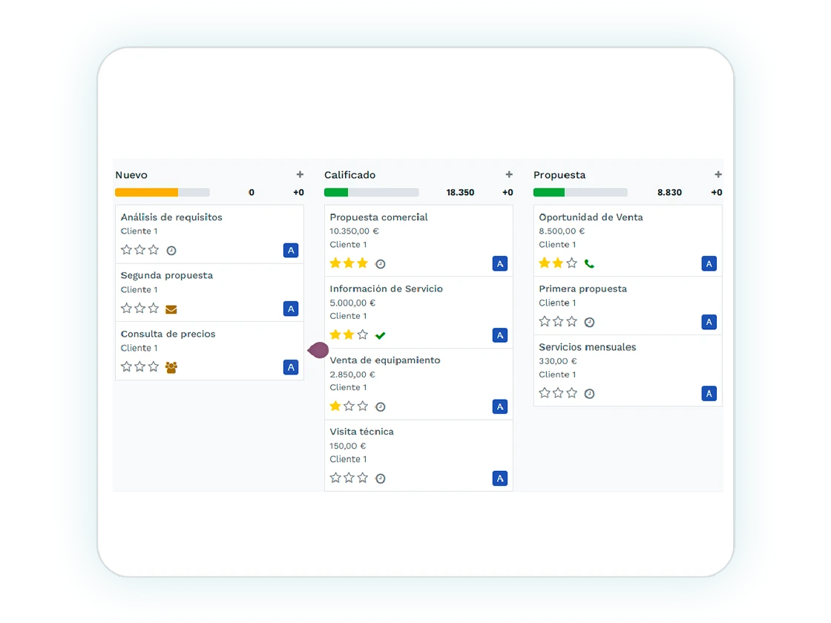Viewport: 831px width, 623px height.
Task: Toggle third star on Oportunidad de Venta
Action: [x=572, y=264]
